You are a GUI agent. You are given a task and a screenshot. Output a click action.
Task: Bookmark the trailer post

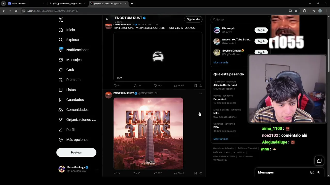(196, 86)
